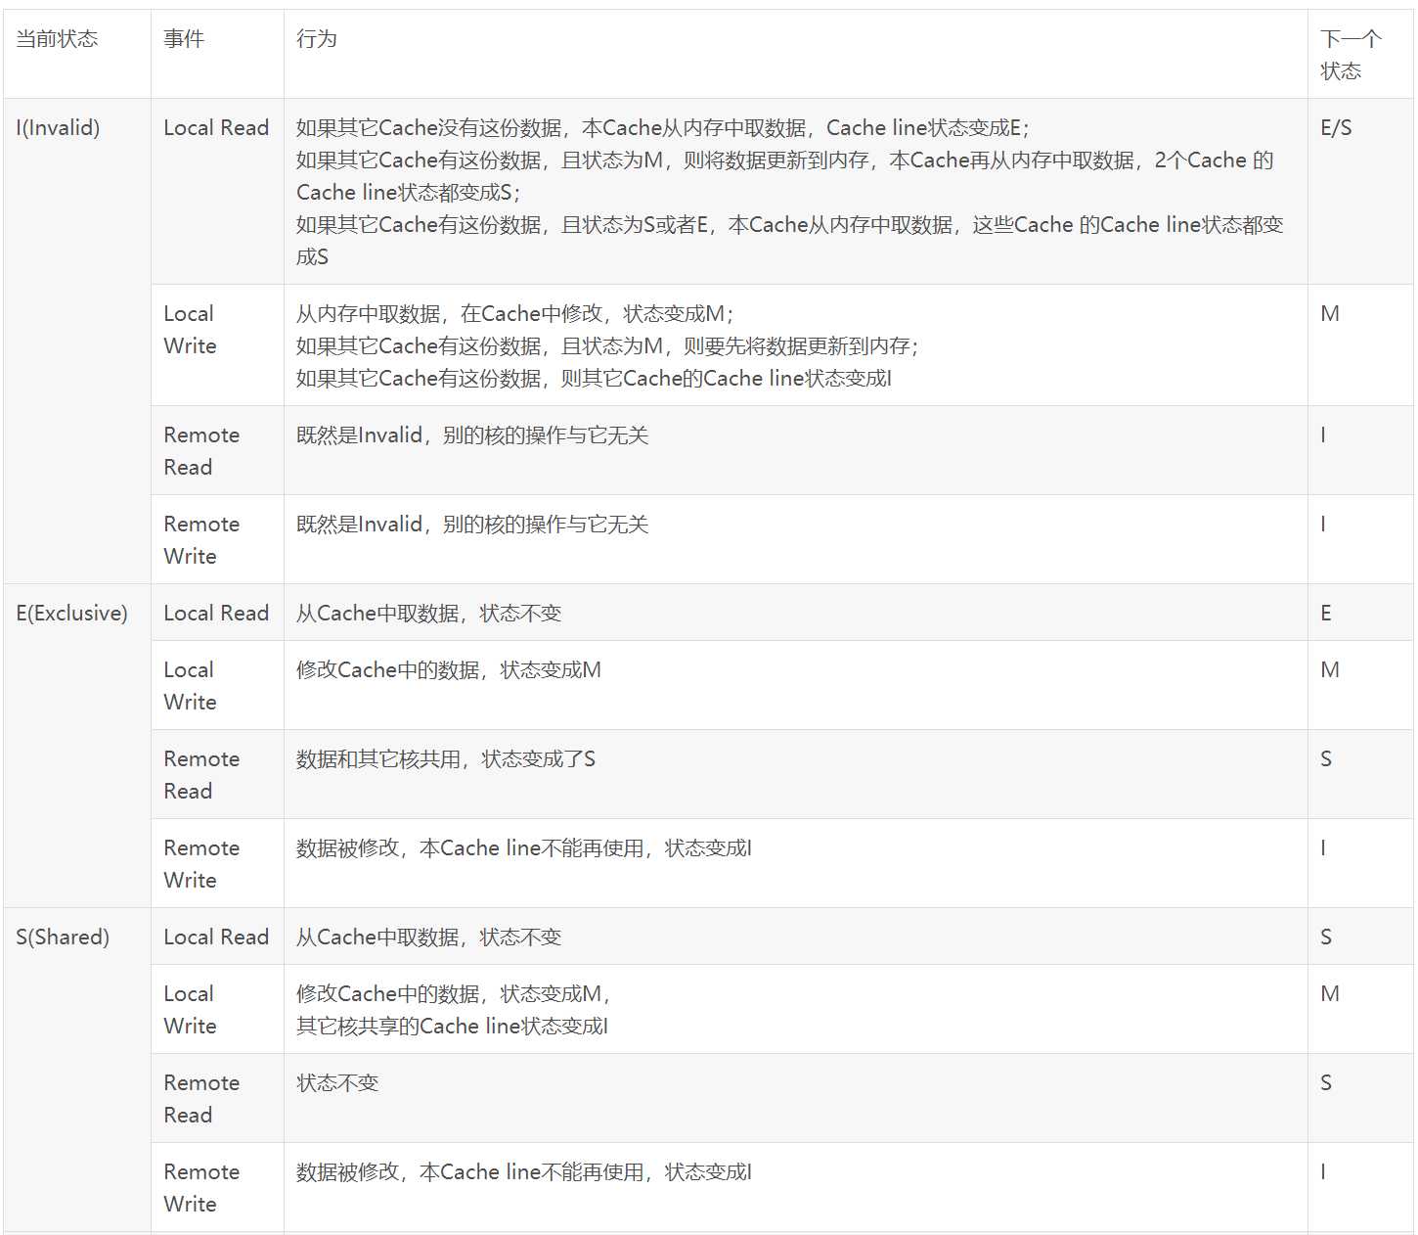Click 数据被修改 text in S(Shared) Remote Write row
The height and width of the screenshot is (1235, 1418).
(524, 1172)
